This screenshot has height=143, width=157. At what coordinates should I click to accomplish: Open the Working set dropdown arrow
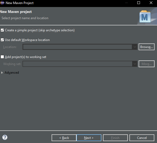click(x=135, y=64)
